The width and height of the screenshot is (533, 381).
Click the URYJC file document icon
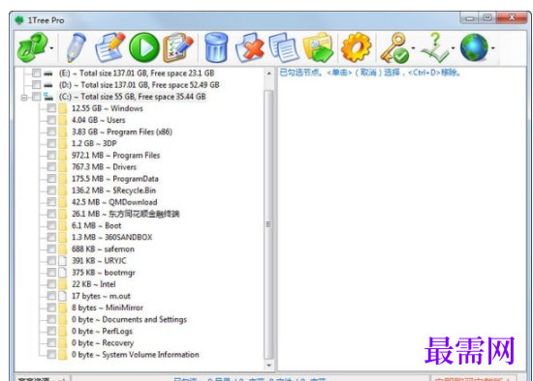coord(63,260)
